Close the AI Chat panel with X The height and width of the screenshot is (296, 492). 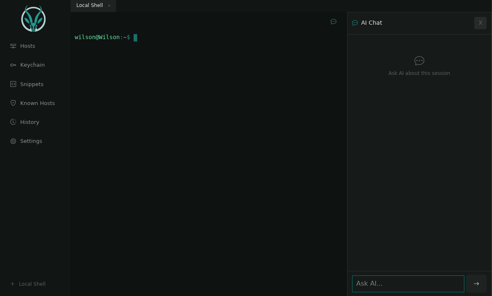click(480, 23)
